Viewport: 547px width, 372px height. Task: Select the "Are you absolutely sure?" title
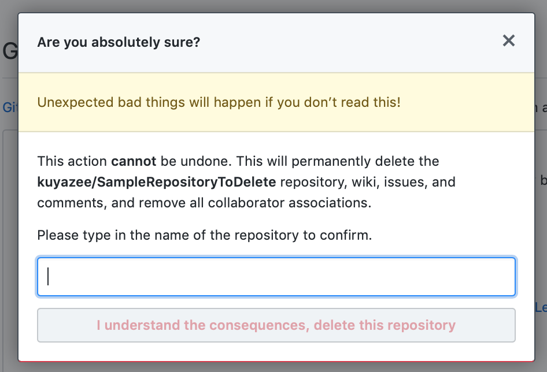pyautogui.click(x=119, y=42)
